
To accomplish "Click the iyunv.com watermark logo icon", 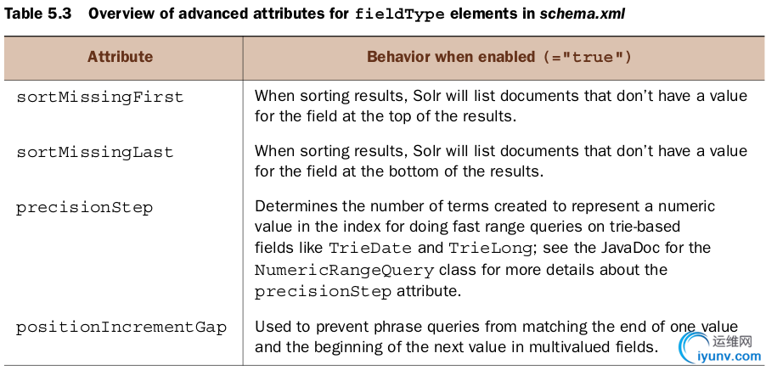I will pos(692,347).
